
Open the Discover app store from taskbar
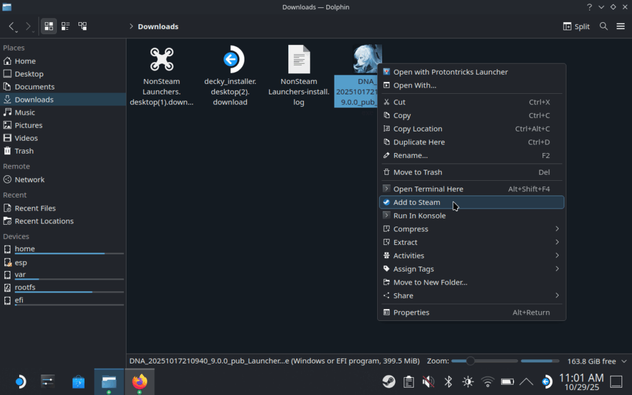pos(78,381)
